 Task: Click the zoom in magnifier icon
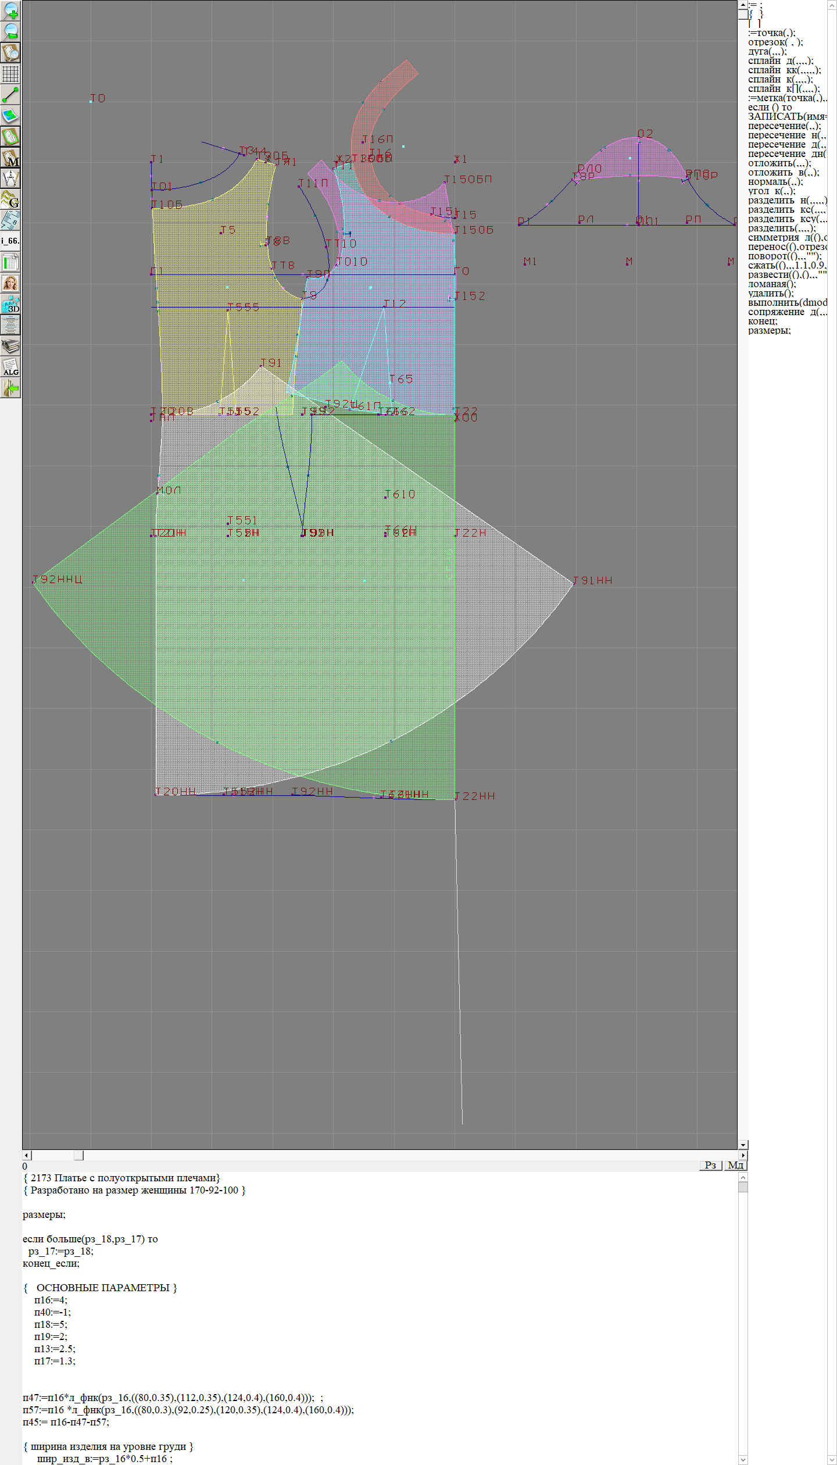[x=10, y=11]
